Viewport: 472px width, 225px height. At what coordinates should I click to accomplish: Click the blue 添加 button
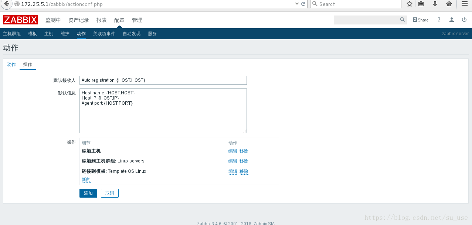click(88, 193)
